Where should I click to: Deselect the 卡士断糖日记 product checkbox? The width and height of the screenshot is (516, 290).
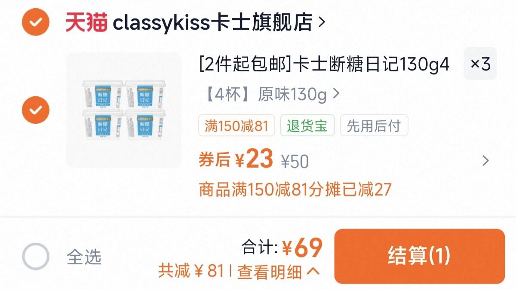(x=36, y=110)
